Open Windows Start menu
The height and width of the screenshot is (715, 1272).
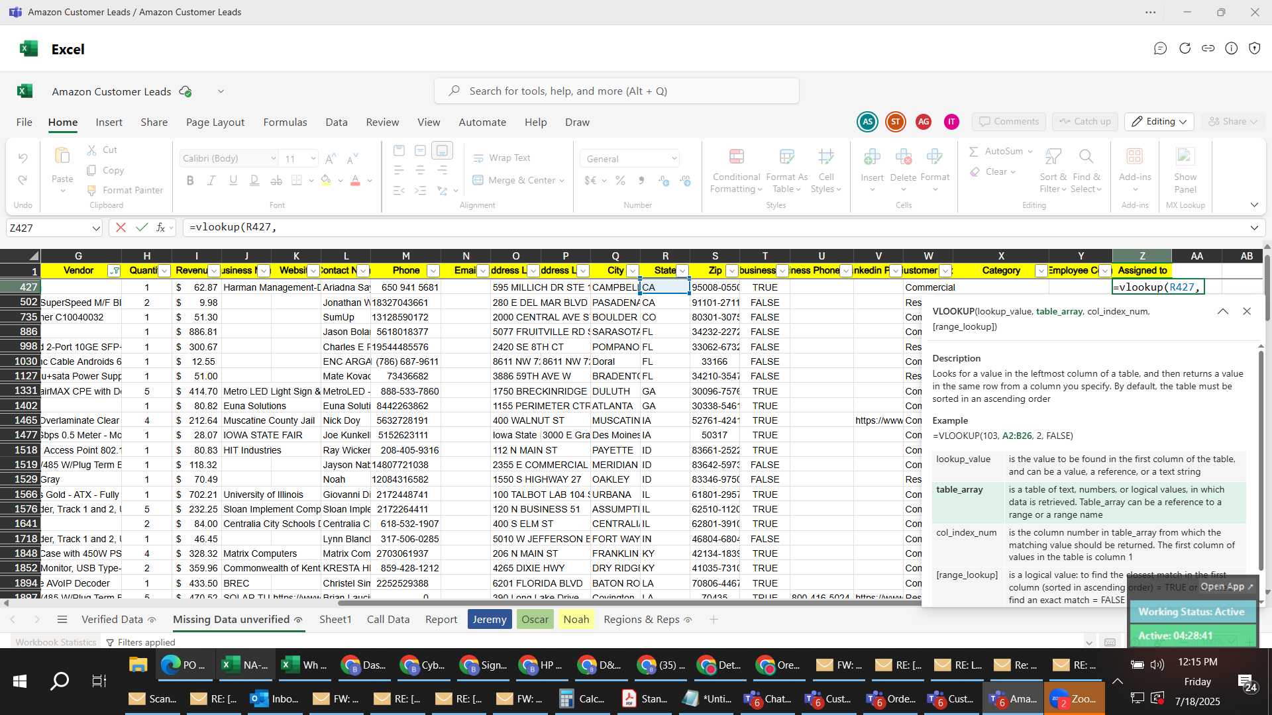click(x=20, y=681)
